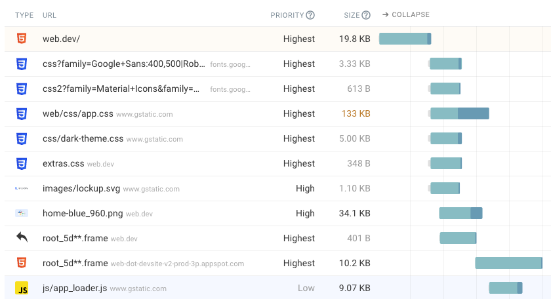Click the 34.1 KB size value

(x=355, y=214)
